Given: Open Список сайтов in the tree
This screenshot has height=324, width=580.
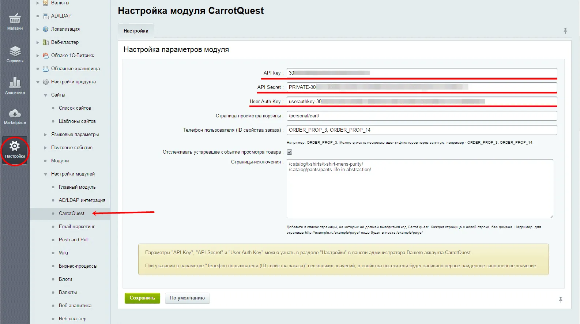Looking at the screenshot, I should point(75,108).
